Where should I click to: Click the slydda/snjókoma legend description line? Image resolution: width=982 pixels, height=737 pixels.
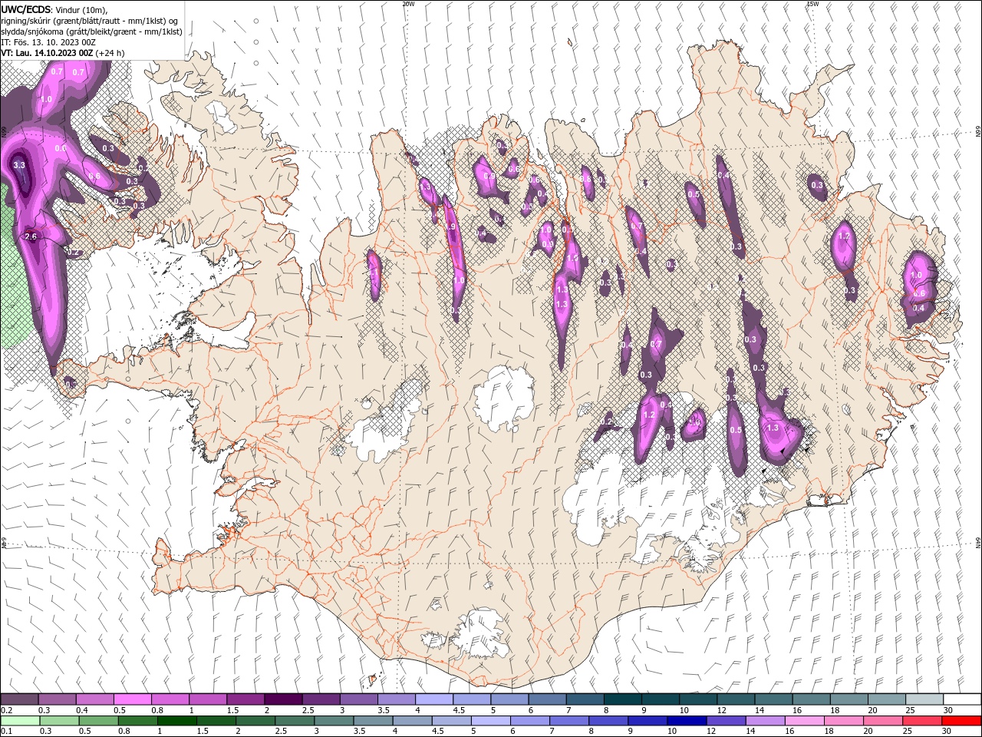click(x=91, y=31)
